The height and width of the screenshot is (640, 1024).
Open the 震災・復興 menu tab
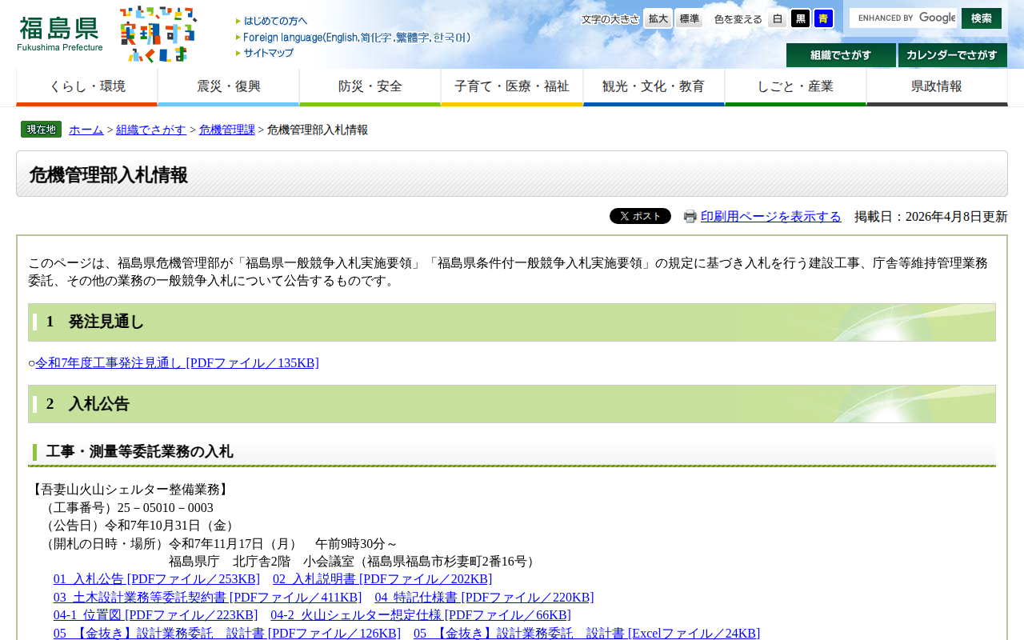tap(229, 87)
